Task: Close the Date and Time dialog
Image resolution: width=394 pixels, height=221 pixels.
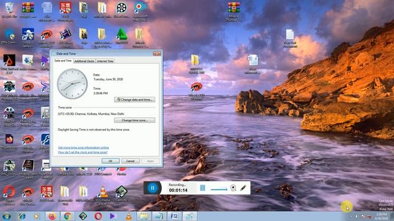Action: (x=157, y=53)
